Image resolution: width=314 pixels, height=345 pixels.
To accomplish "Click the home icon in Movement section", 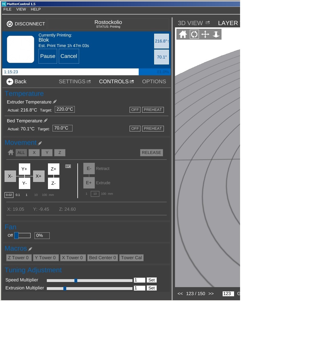I will tap(11, 153).
